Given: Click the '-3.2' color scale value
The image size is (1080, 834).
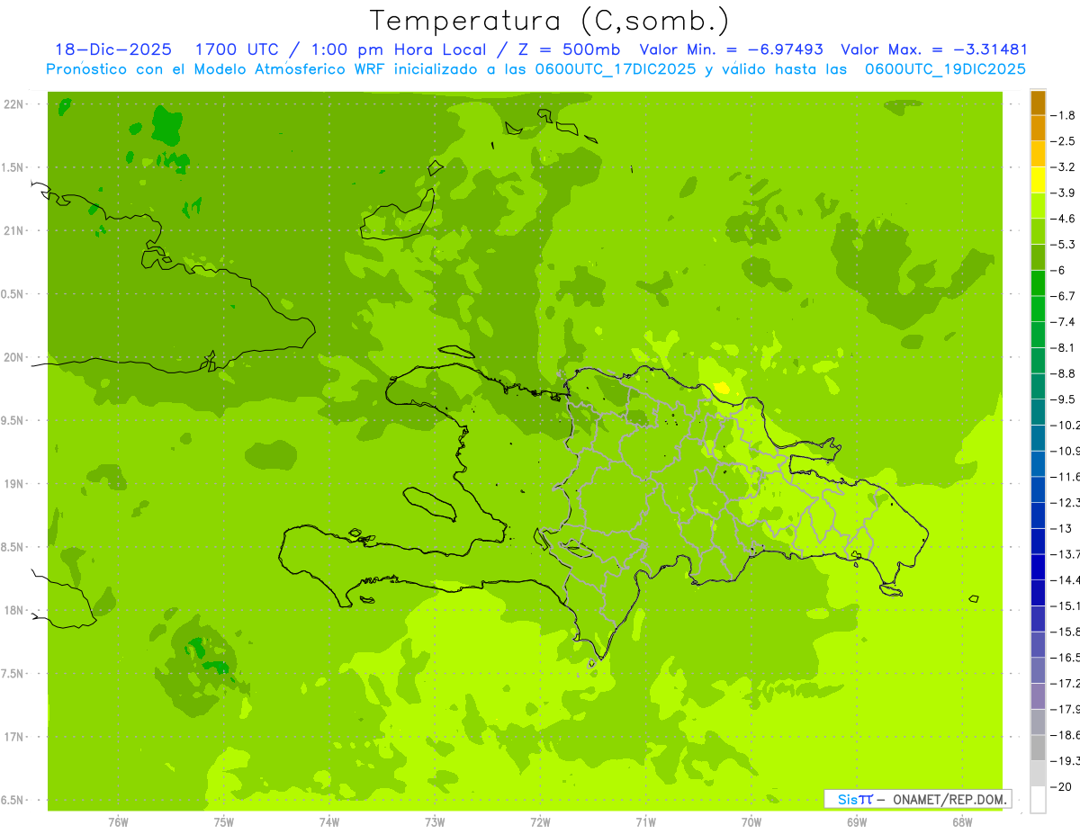Looking at the screenshot, I should coord(1064,166).
